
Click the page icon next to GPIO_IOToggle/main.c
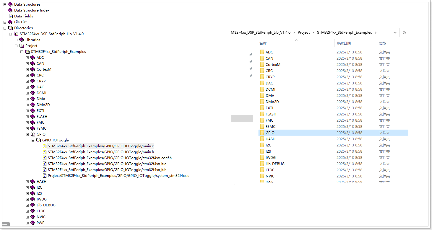click(x=45, y=146)
